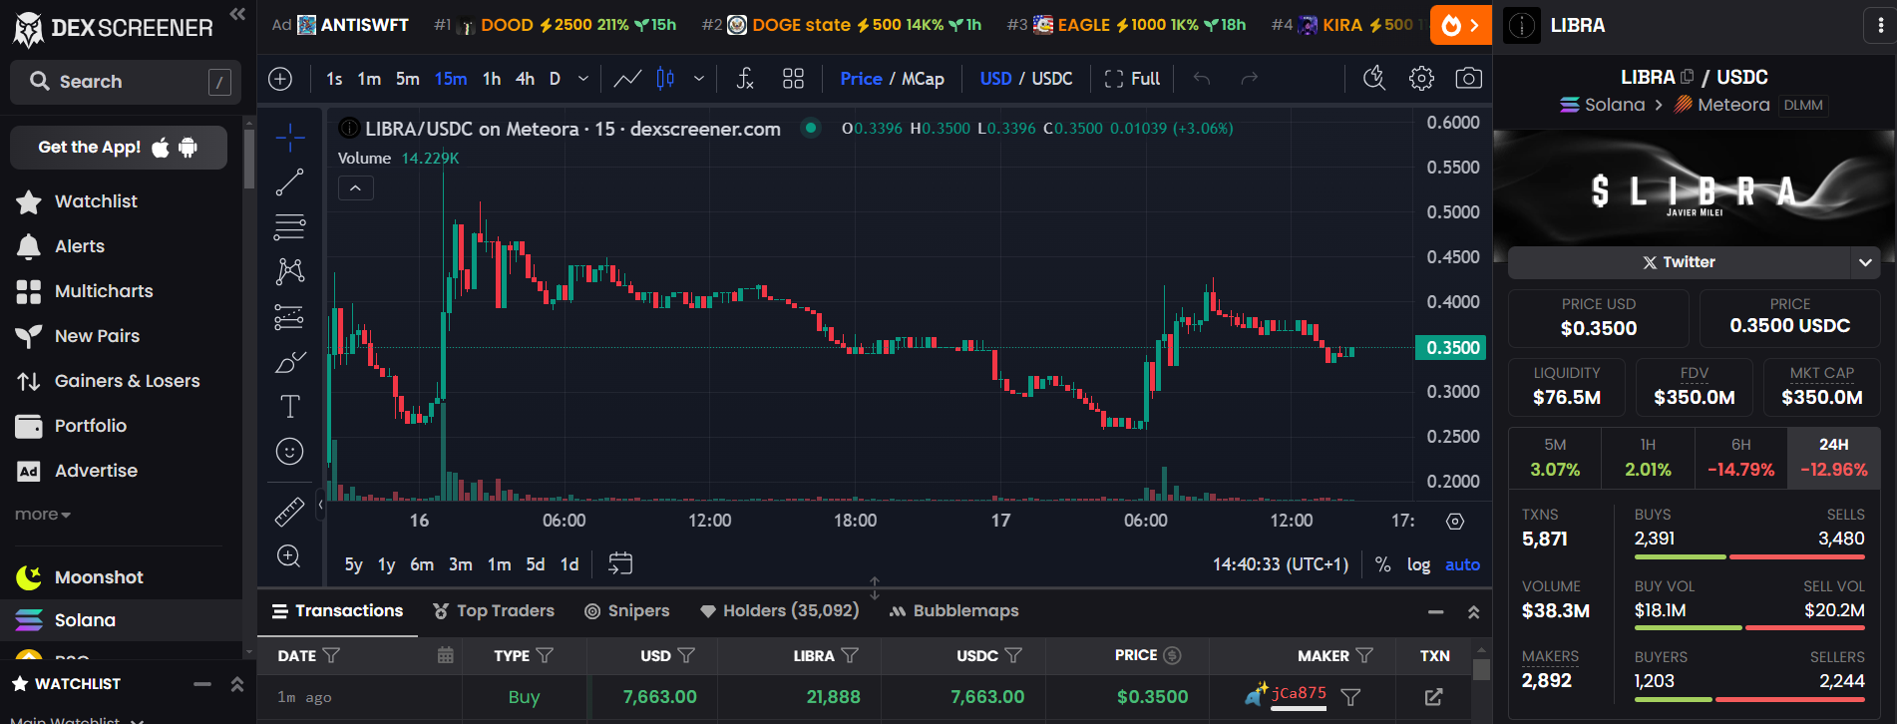Switch chart denomination to USD
The width and height of the screenshot is (1897, 724).
pos(995,79)
